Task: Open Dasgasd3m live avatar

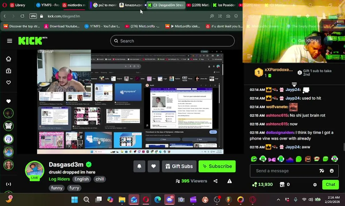Action: pyautogui.click(x=34, y=171)
